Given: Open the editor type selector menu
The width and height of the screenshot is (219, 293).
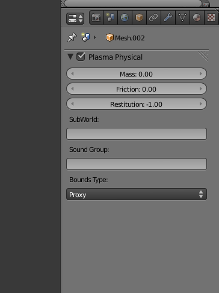Looking at the screenshot, I should pos(75,19).
